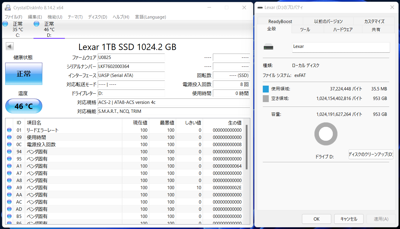
Task: Click the 項目名 column header
Action: (x=74, y=123)
